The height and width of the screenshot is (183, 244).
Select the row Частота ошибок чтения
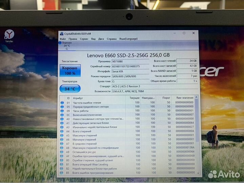point(127,103)
